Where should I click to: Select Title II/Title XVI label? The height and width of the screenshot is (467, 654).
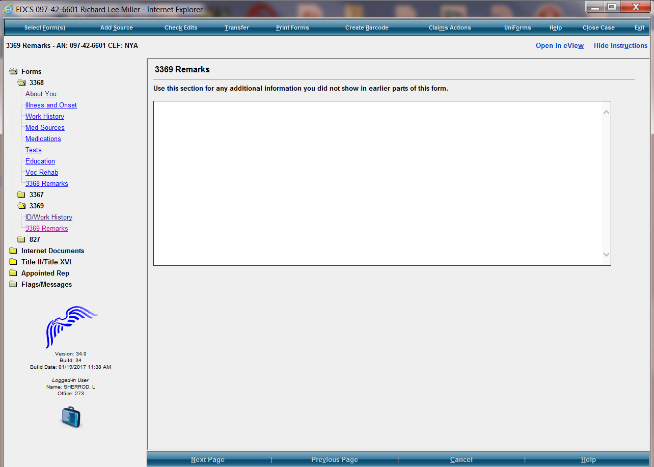tap(46, 262)
